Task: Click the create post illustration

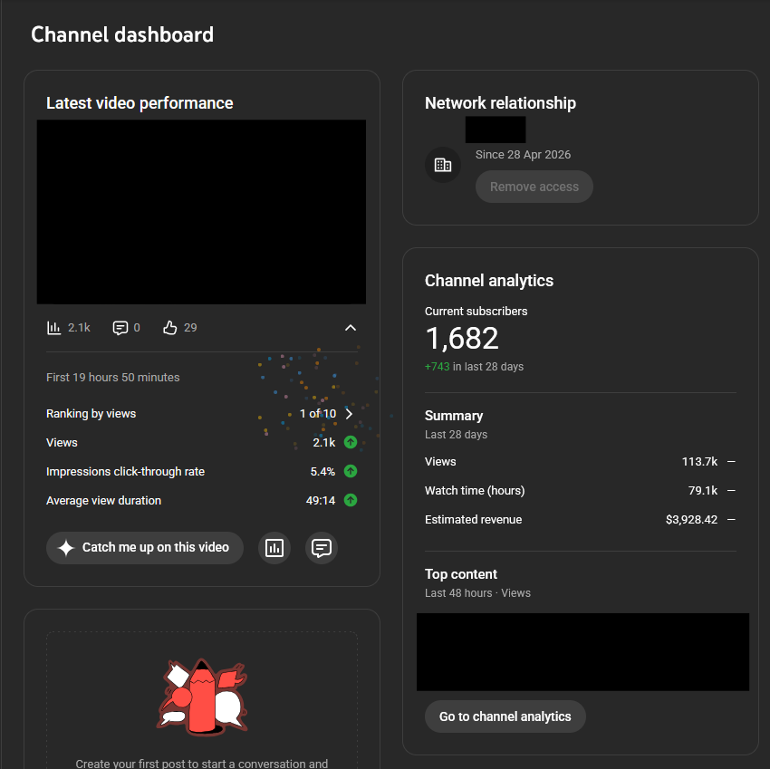Action: pyautogui.click(x=202, y=697)
